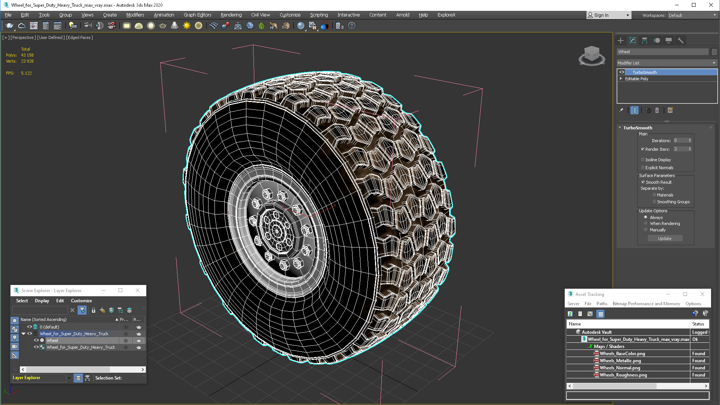Toggle TurboSmooth modifier visibility eye
Screen dimensions: 720x405
click(x=622, y=72)
